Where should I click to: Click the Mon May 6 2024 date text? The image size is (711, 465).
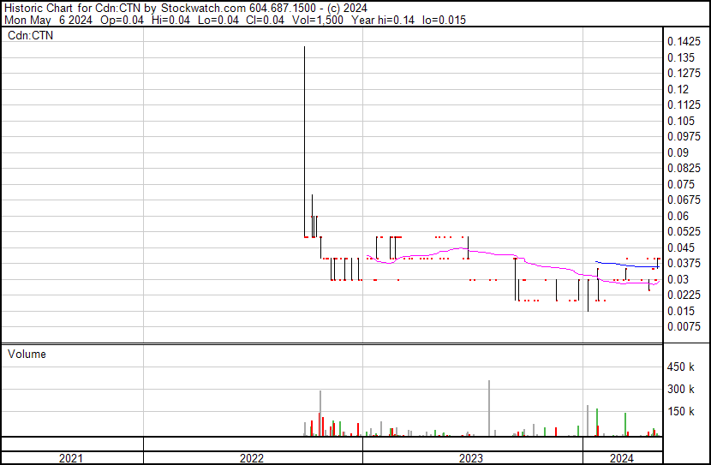pyautogui.click(x=45, y=20)
